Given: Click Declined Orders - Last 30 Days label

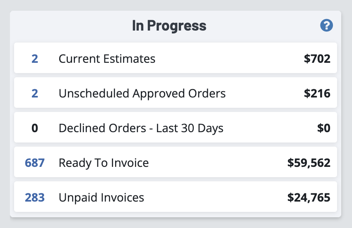Looking at the screenshot, I should [x=141, y=128].
